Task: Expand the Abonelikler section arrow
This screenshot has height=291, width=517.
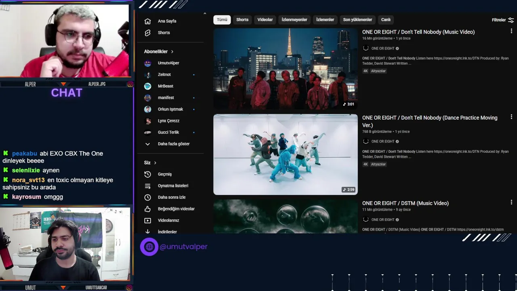Action: [x=172, y=52]
